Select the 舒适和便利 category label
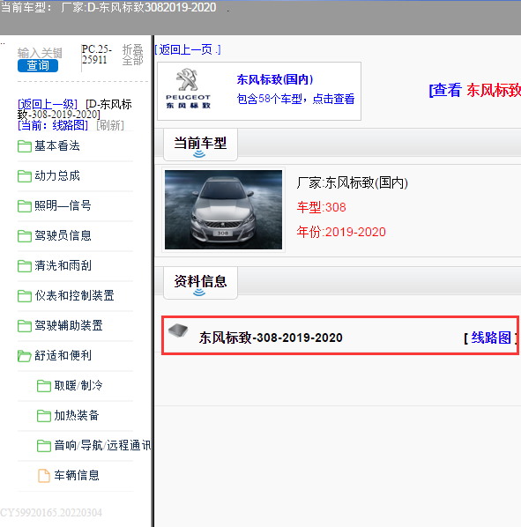Viewport: 521px width, 527px height. (63, 355)
